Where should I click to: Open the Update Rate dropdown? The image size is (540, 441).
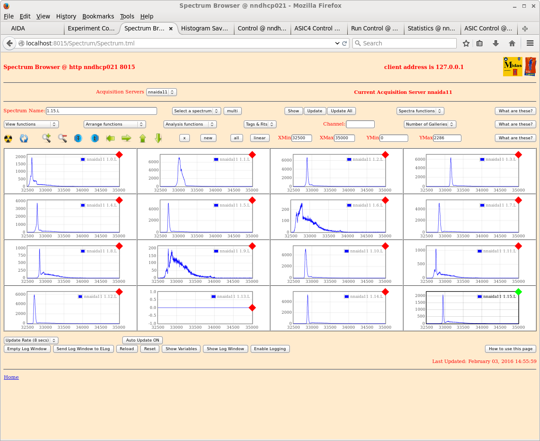tap(31, 340)
